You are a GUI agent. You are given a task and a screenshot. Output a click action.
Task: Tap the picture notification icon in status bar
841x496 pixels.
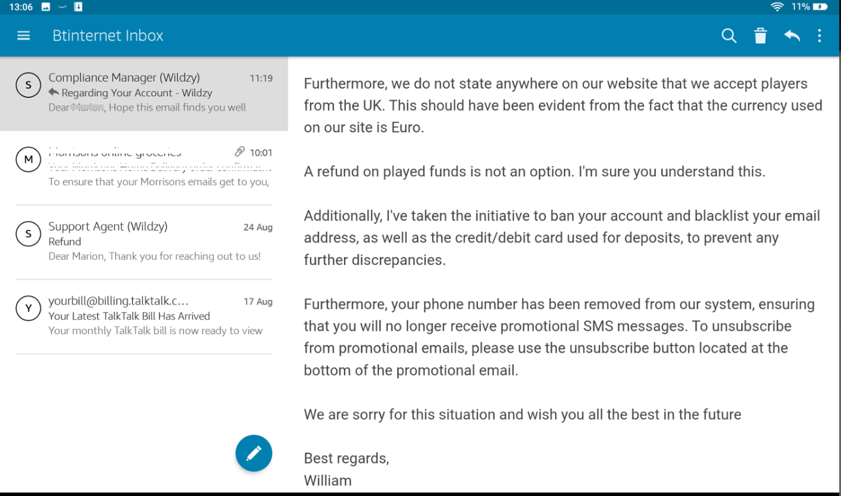(x=46, y=7)
